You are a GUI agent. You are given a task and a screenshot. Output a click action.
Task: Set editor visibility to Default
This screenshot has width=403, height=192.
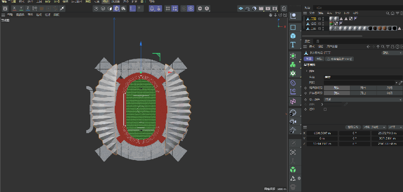[337, 88]
